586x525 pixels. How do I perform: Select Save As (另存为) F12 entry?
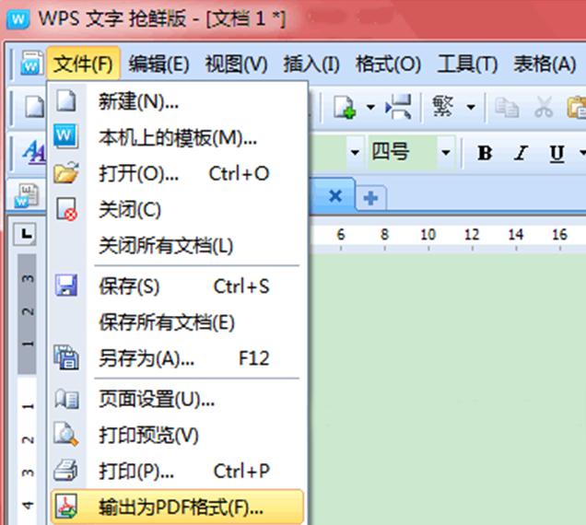[177, 358]
